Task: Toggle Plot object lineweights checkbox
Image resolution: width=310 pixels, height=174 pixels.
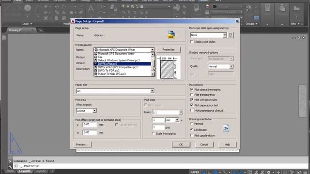Action: 192,89
